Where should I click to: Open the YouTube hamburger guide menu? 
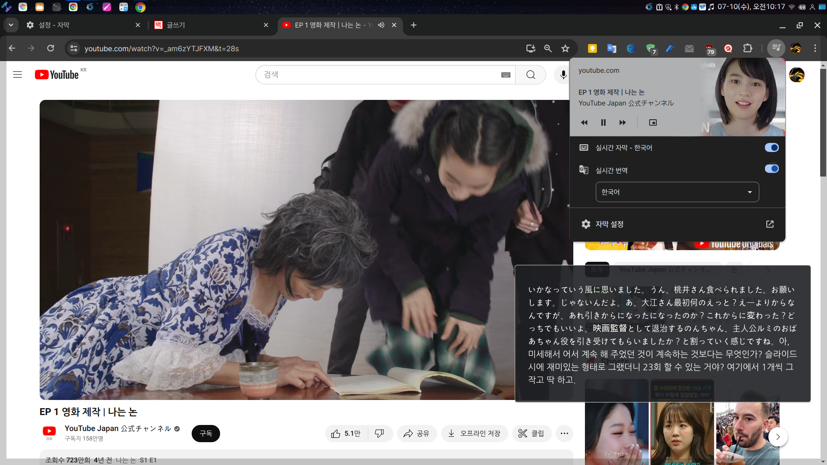pos(18,74)
